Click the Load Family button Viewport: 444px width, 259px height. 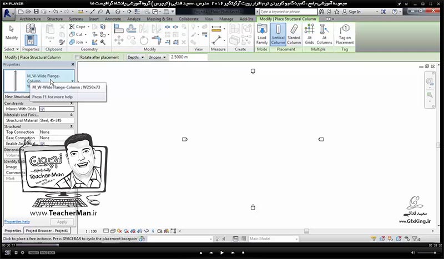[x=262, y=34]
